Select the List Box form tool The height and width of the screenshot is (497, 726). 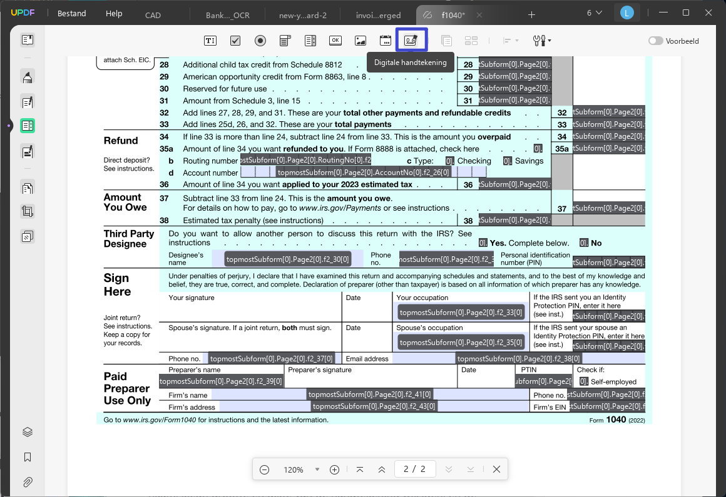[x=310, y=41]
